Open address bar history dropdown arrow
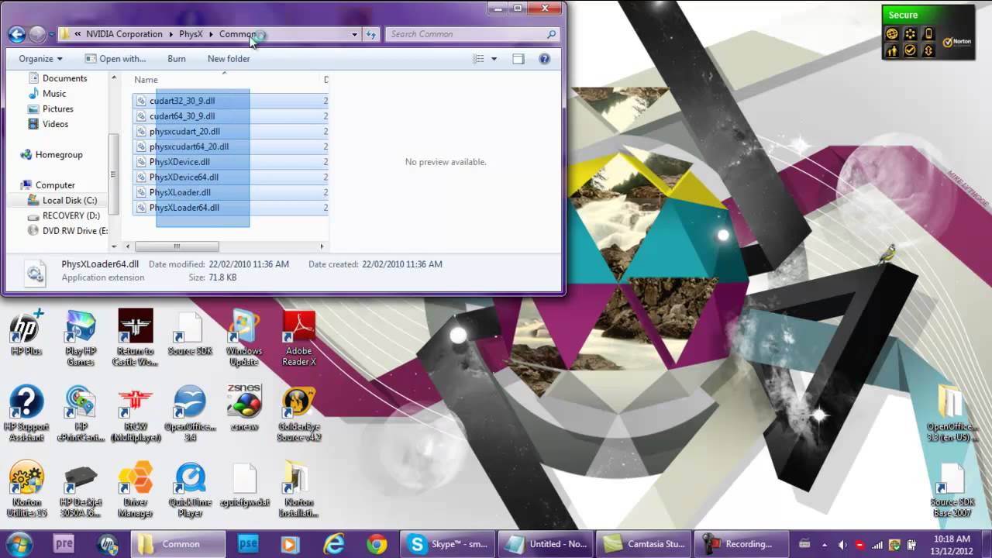Image resolution: width=992 pixels, height=558 pixels. click(x=354, y=34)
